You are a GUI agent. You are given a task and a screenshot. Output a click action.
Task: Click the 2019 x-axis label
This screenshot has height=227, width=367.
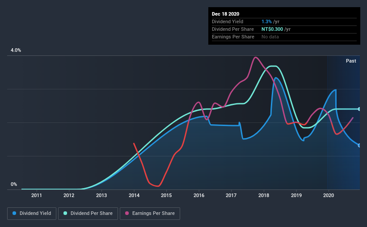click(296, 195)
